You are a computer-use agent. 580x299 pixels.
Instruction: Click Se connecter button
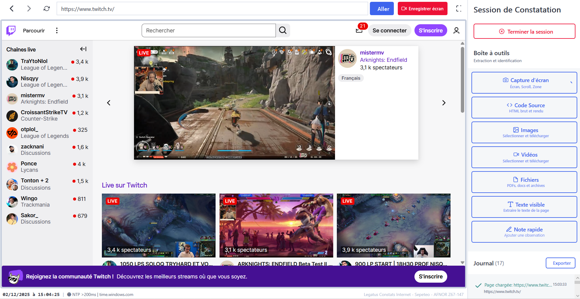tap(389, 31)
